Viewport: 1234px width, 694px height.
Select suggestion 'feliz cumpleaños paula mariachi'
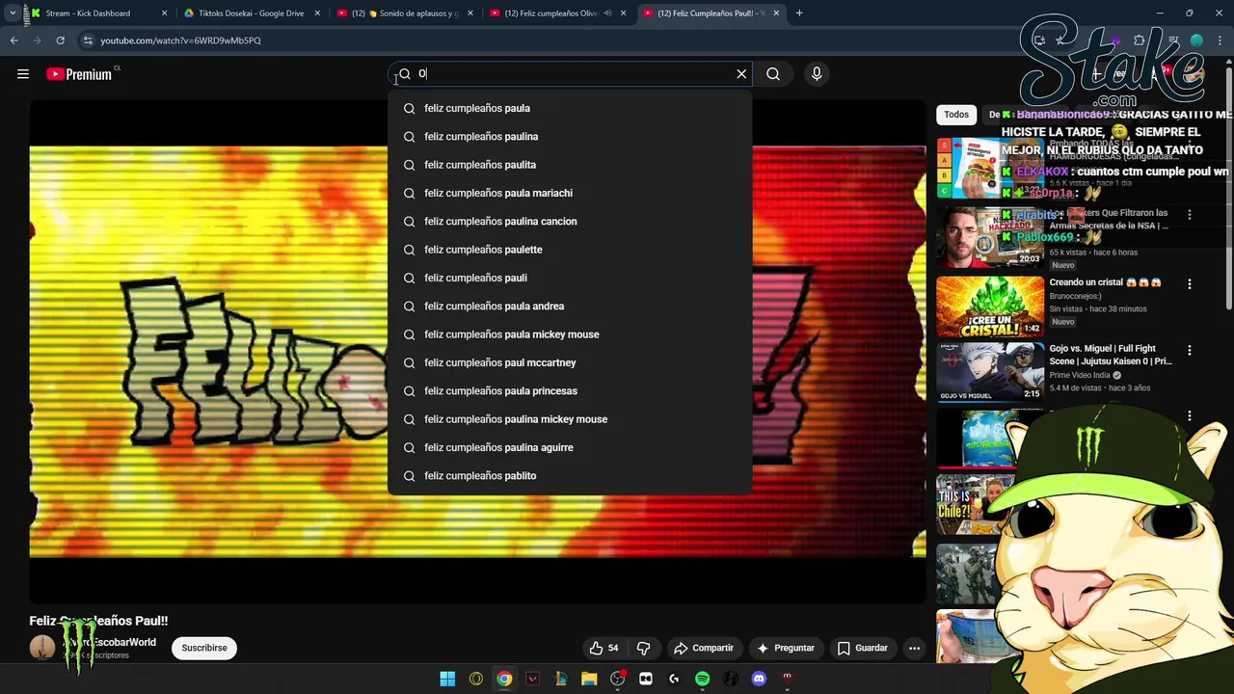pos(570,193)
